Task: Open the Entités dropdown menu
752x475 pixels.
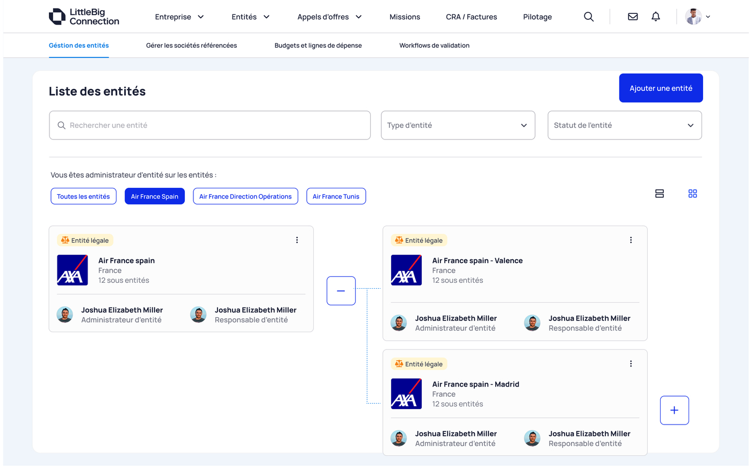Action: click(x=251, y=17)
